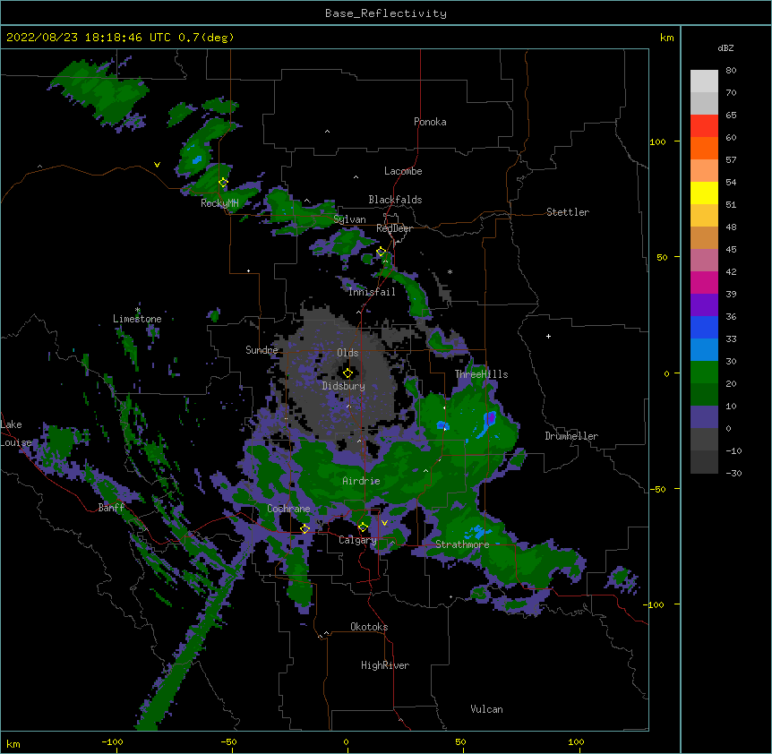Click the royal blue 33–36 dBZ swatch
The image size is (772, 754).
point(704,327)
